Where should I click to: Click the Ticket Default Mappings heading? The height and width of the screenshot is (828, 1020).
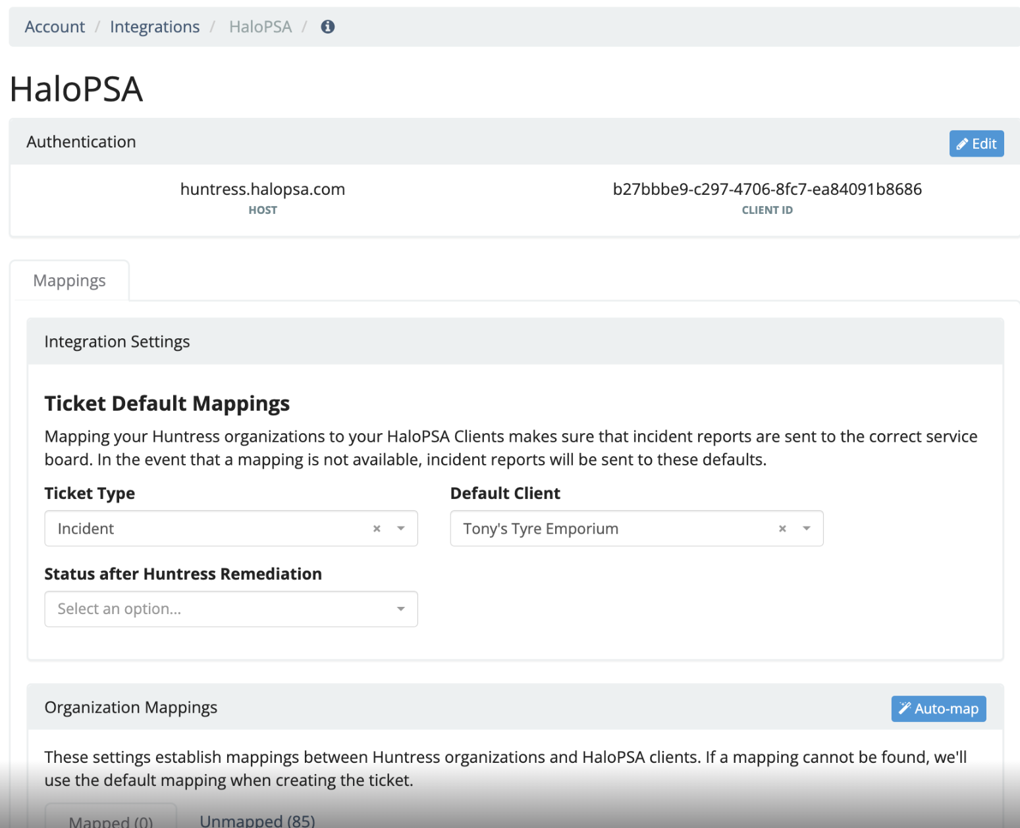coord(167,403)
